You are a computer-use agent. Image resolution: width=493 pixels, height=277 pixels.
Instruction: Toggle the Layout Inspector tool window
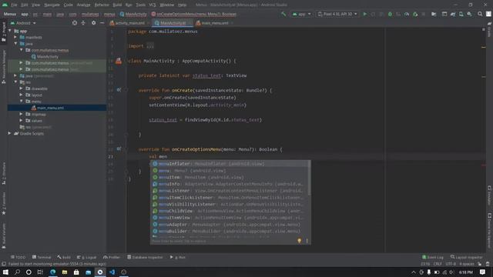pos(466,257)
